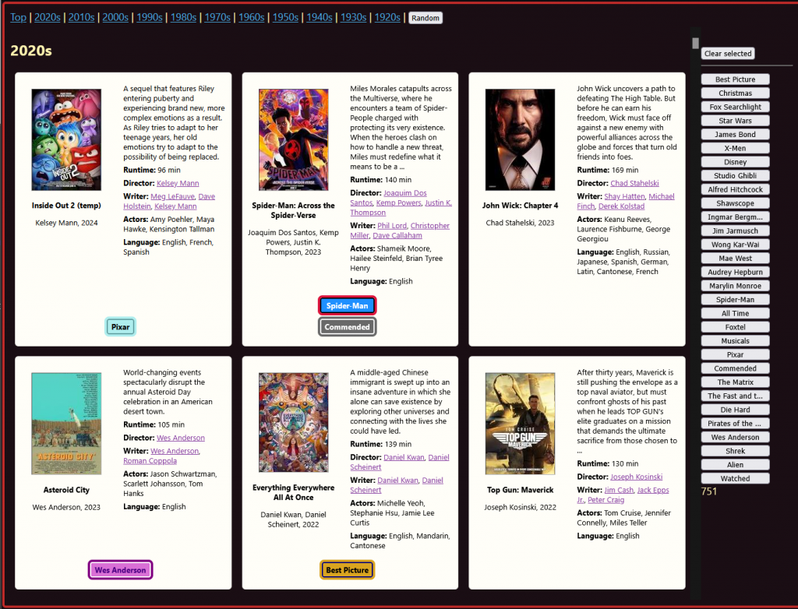Open director link Chad Stahelski
Image resolution: width=798 pixels, height=609 pixels.
coord(634,183)
